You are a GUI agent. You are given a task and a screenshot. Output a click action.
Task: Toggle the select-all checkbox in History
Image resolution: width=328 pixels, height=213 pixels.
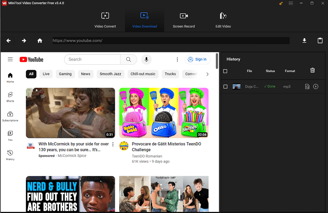(x=225, y=71)
